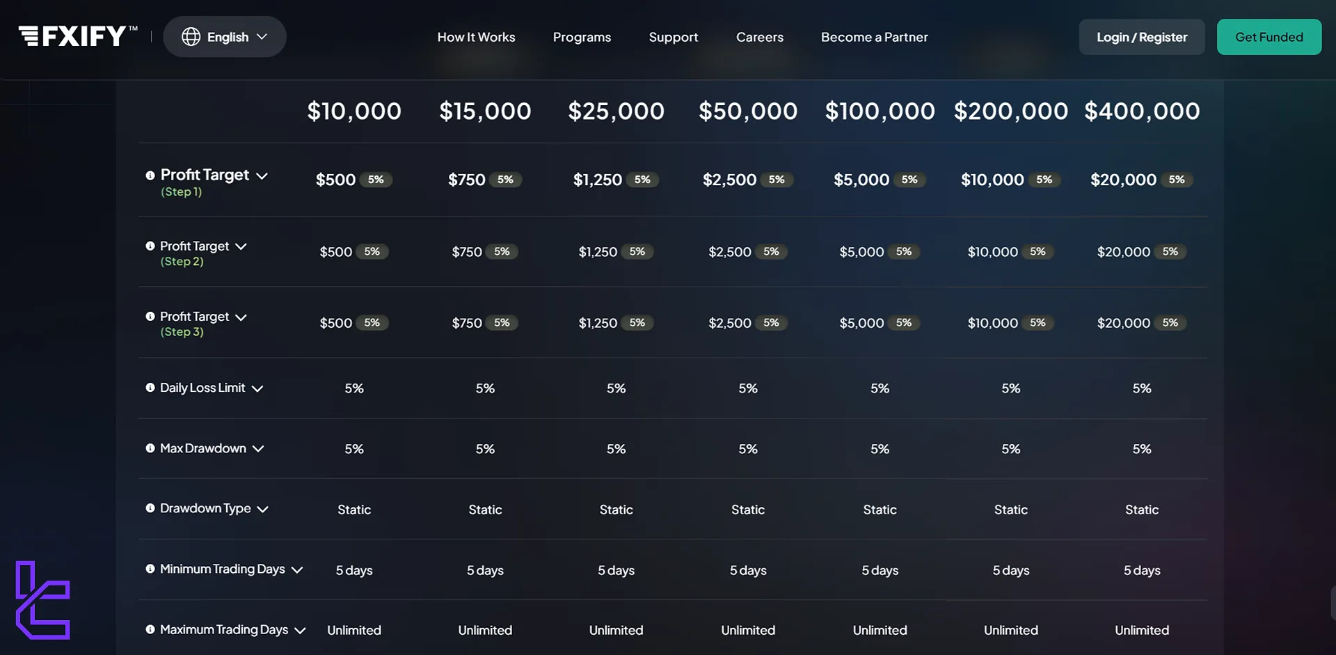Click the Login / Register button
Screen dimensions: 1336x655
[1141, 37]
